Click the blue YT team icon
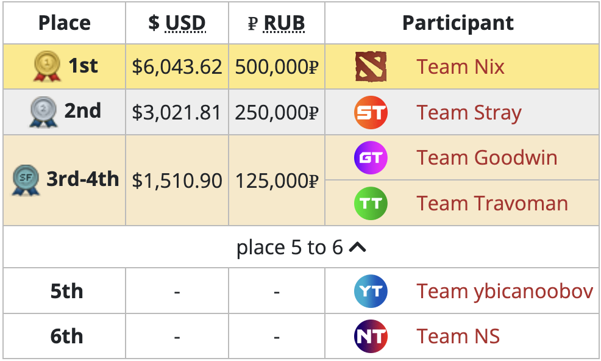601x361 pixels. tap(371, 291)
